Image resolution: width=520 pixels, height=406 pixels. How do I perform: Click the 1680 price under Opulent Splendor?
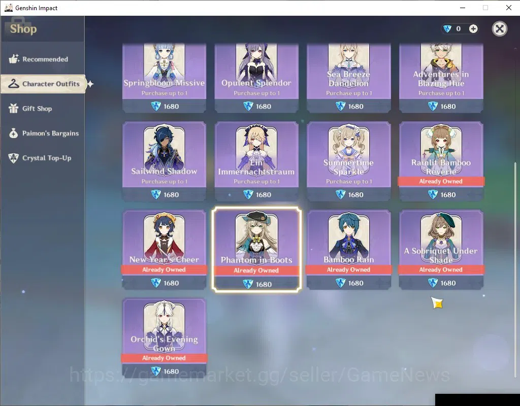pos(264,107)
